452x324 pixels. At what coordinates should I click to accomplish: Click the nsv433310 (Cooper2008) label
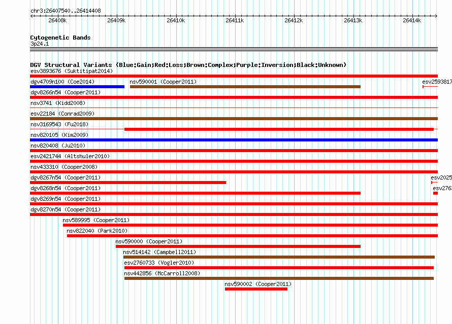click(64, 167)
